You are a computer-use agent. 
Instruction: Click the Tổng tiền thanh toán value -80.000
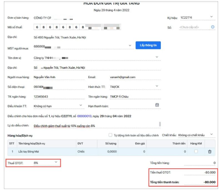tap(210, 182)
